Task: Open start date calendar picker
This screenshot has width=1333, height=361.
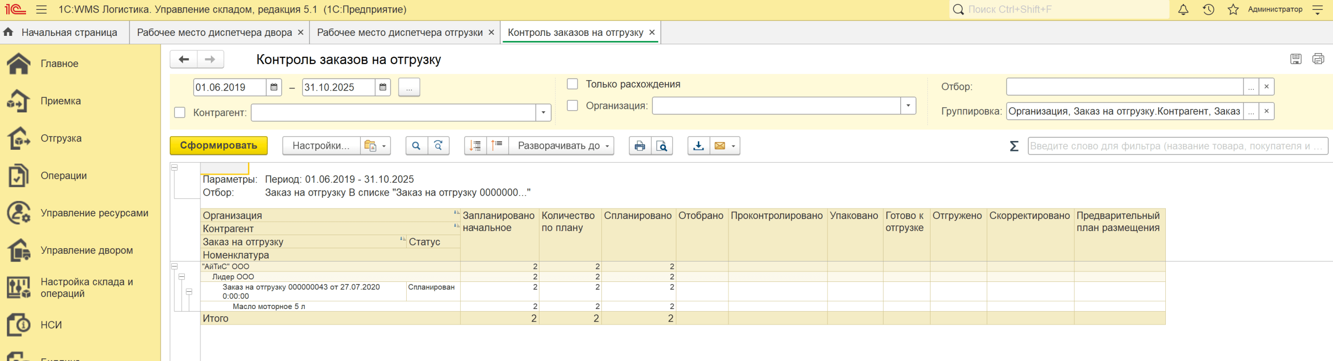Action: (x=274, y=87)
